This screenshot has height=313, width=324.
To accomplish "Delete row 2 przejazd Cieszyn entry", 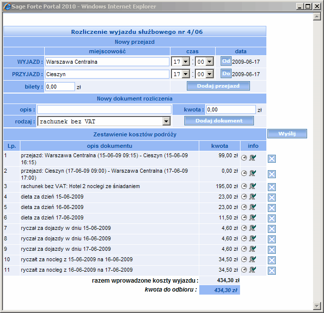I will (272, 174).
